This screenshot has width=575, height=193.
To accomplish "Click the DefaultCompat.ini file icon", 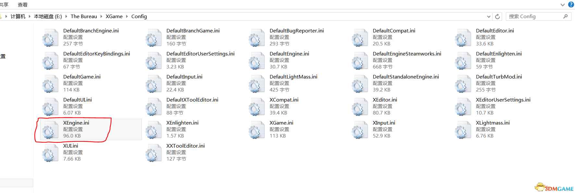I will pos(360,38).
